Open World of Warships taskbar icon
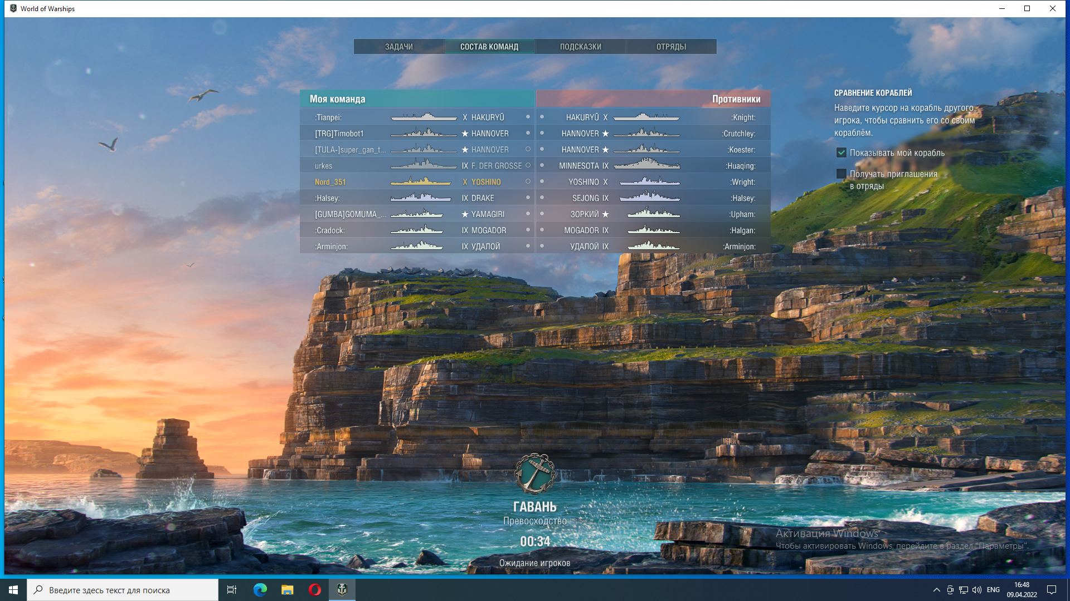Screen dimensions: 1070x601 (342, 590)
